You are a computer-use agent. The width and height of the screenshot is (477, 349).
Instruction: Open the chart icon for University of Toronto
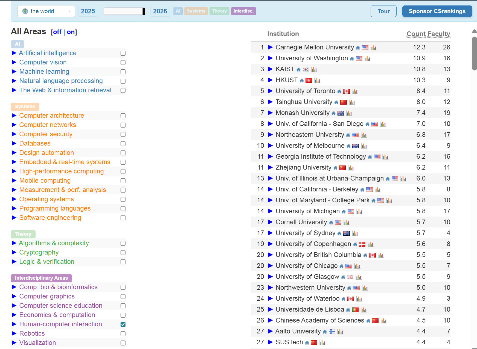click(x=355, y=91)
